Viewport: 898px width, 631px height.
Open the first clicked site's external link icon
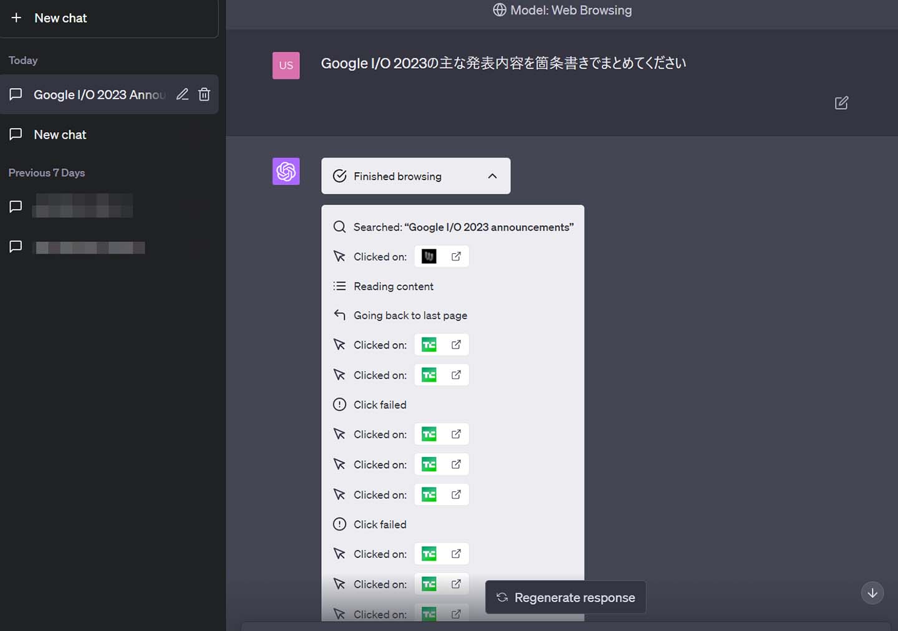[x=456, y=256]
